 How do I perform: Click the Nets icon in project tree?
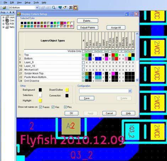[x=7, y=27]
